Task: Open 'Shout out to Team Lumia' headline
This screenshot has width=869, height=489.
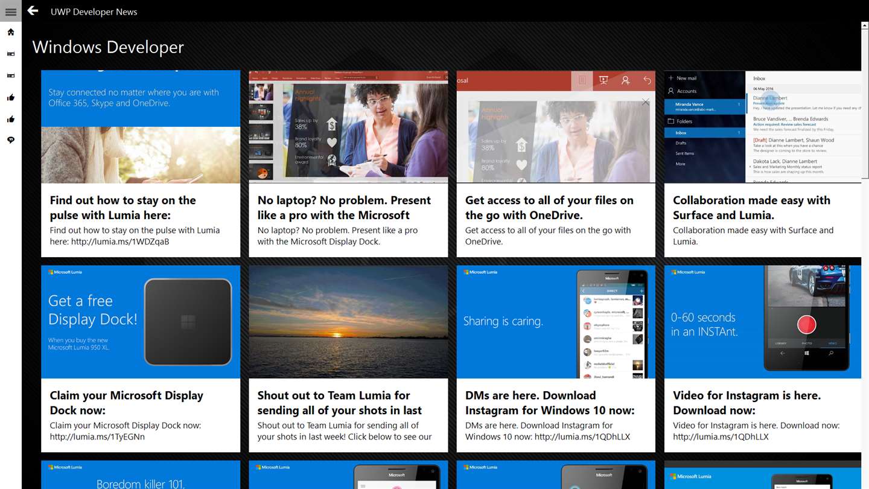Action: coord(340,403)
